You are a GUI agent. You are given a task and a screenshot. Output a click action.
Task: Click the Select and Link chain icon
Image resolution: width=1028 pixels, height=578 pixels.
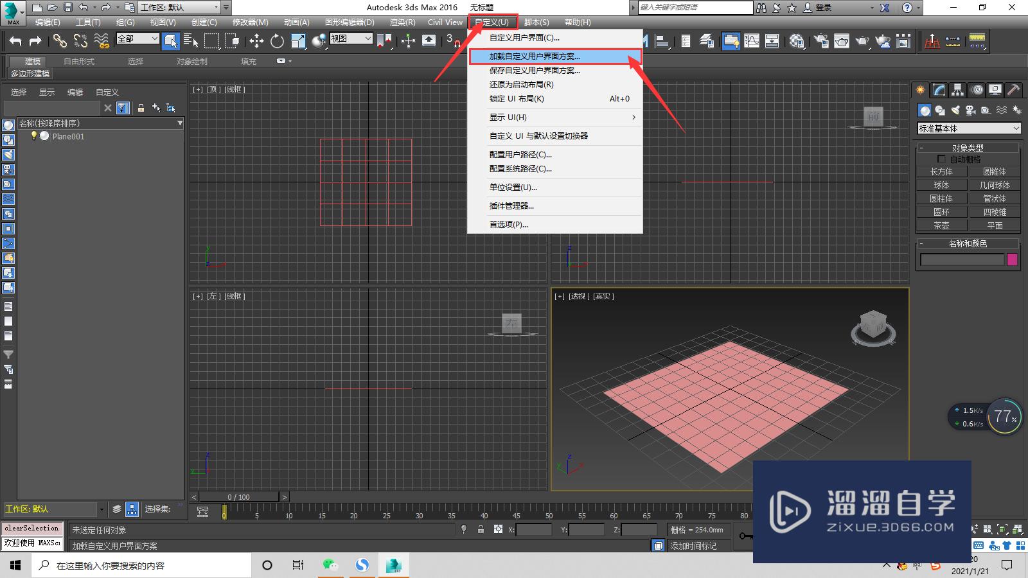(60, 41)
